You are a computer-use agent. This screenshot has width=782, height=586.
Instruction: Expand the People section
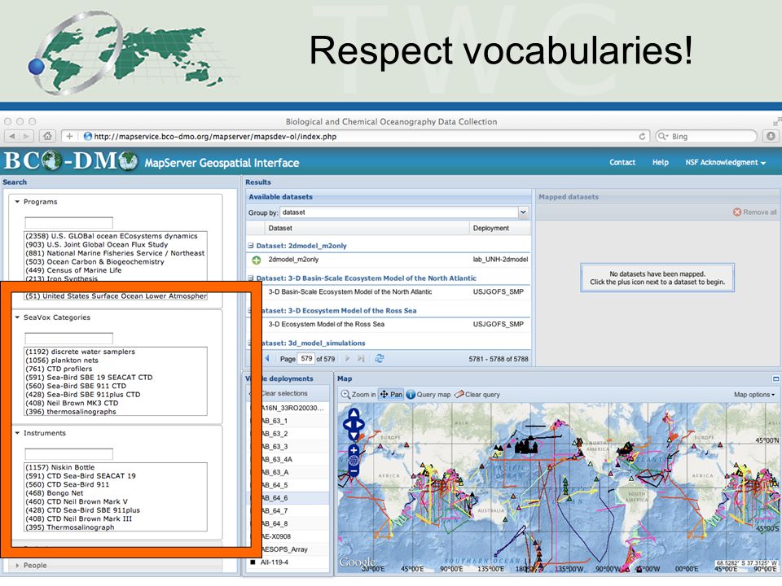(x=17, y=566)
